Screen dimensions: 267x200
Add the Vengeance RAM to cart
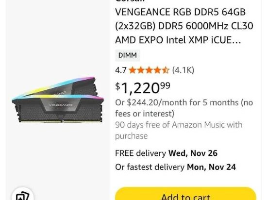pyautogui.click(x=185, y=194)
